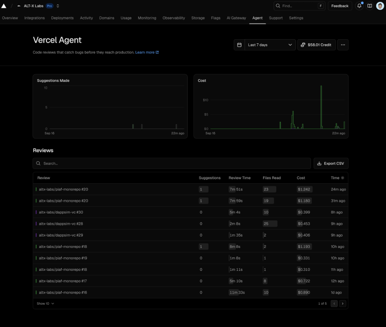386x327 pixels.
Task: Open piaf-monorepo #18 review from 11h ago
Action: 191,270
